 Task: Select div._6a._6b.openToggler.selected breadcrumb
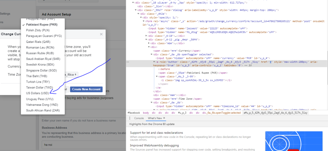221,113
